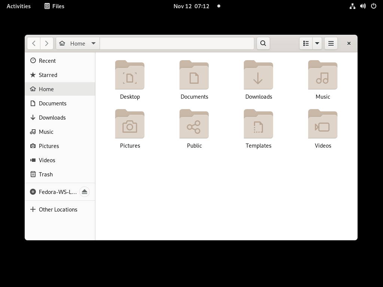The image size is (383, 287).
Task: Open Trash in the sidebar
Action: tap(60, 174)
